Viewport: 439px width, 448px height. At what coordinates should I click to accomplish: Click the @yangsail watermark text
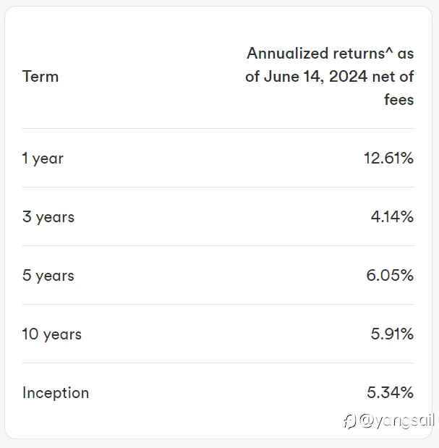tap(397, 421)
